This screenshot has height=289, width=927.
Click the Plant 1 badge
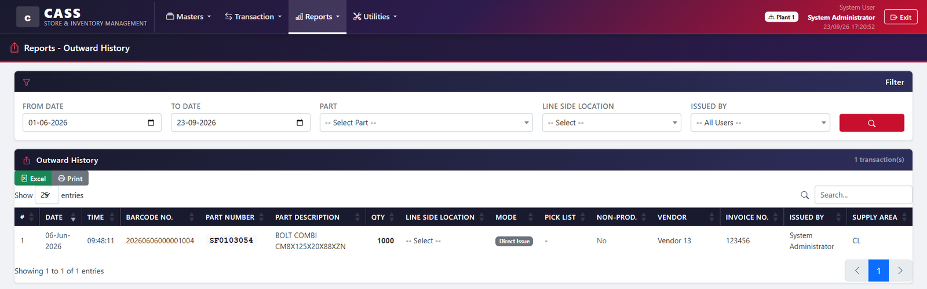click(x=782, y=17)
